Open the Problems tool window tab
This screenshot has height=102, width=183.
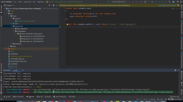18,97
